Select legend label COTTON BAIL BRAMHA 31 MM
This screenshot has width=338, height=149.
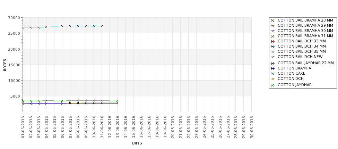(305, 36)
